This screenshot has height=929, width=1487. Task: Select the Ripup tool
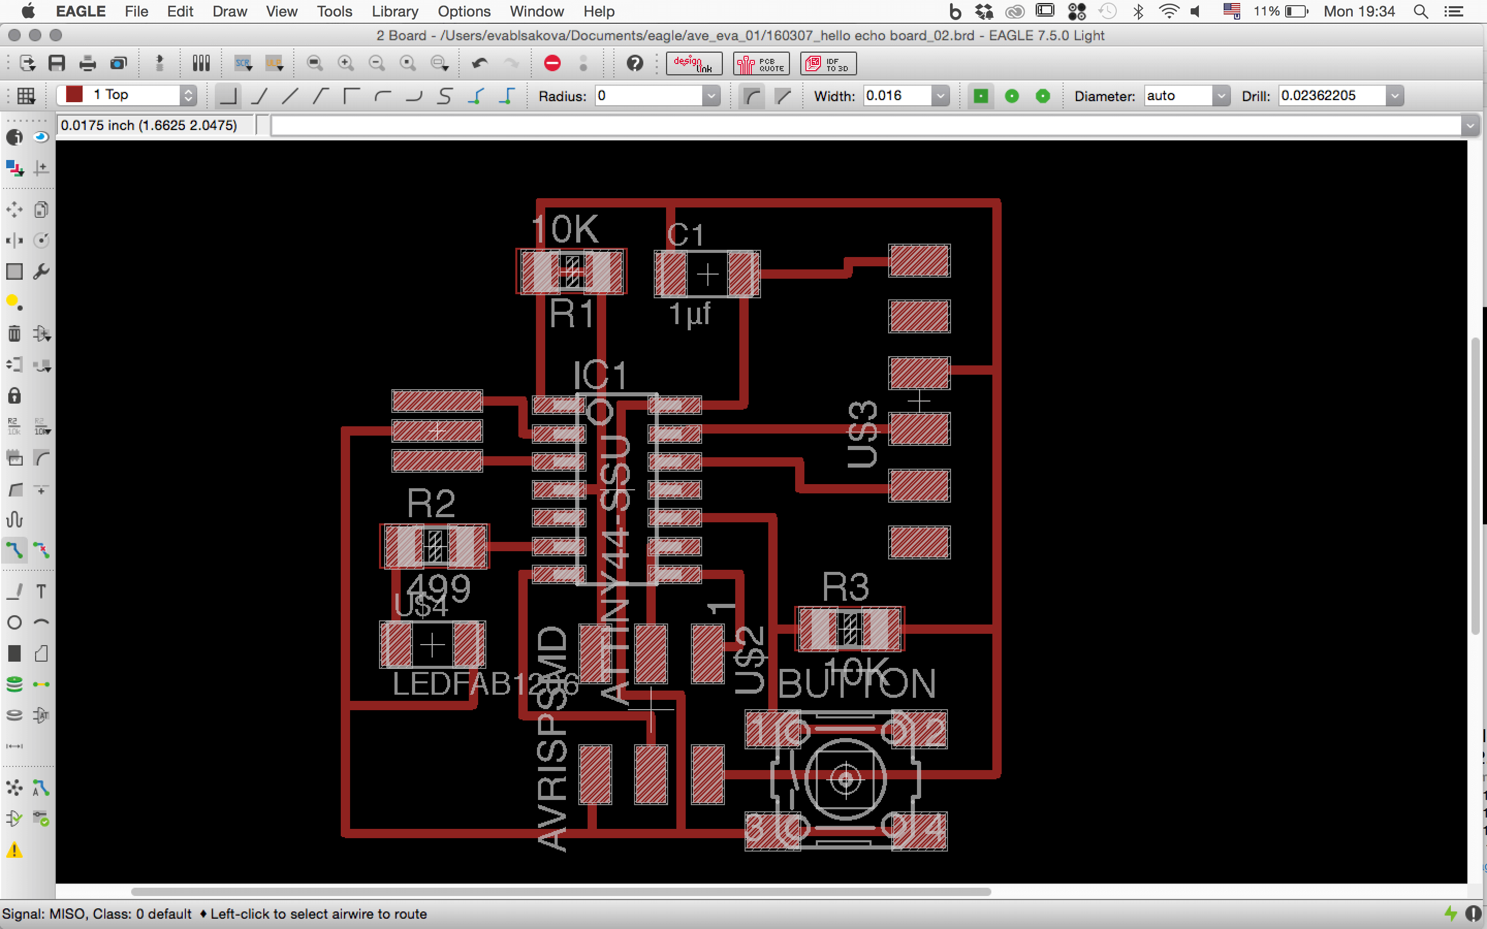[x=41, y=550]
